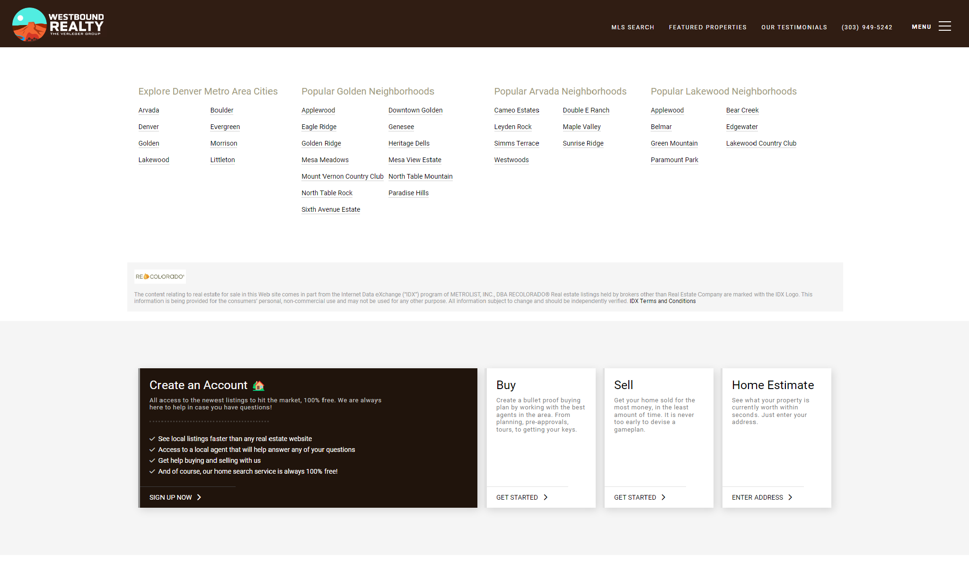Open the hamburger menu icon

[x=944, y=26]
